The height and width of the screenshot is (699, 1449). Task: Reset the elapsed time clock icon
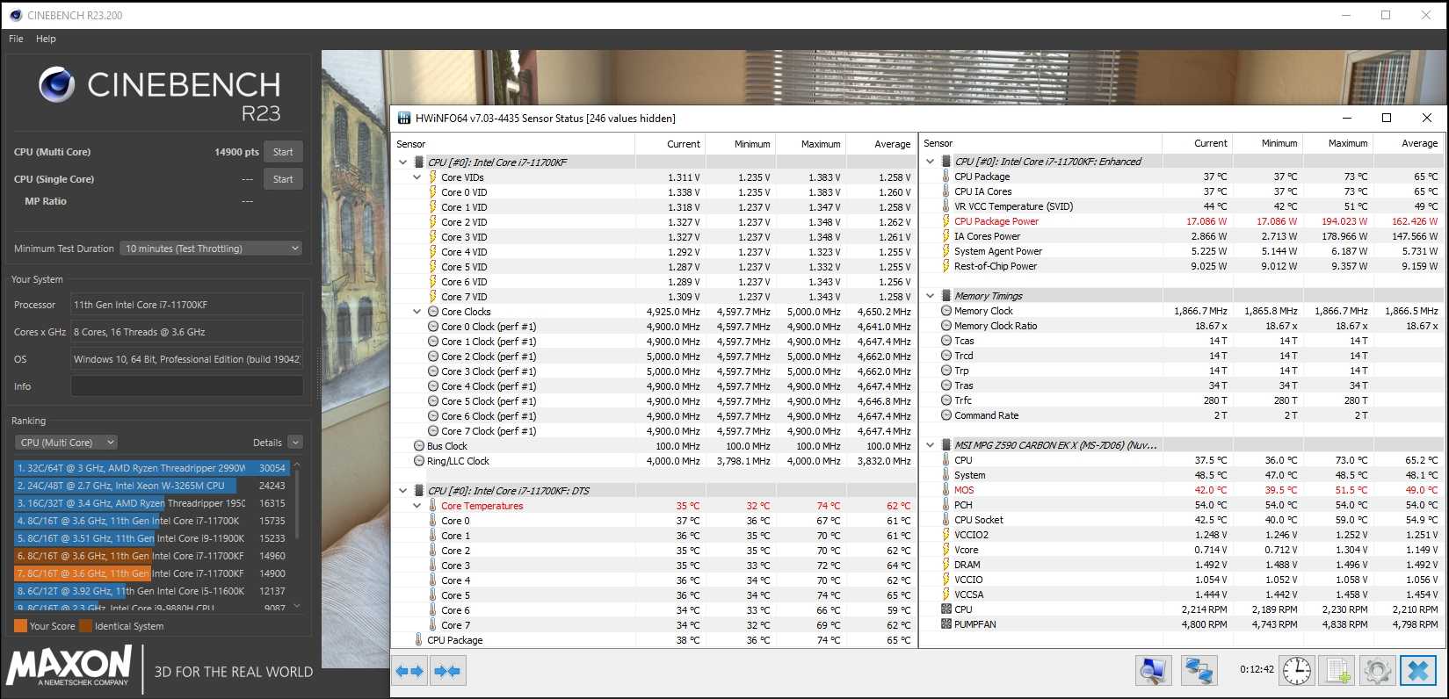click(1296, 671)
